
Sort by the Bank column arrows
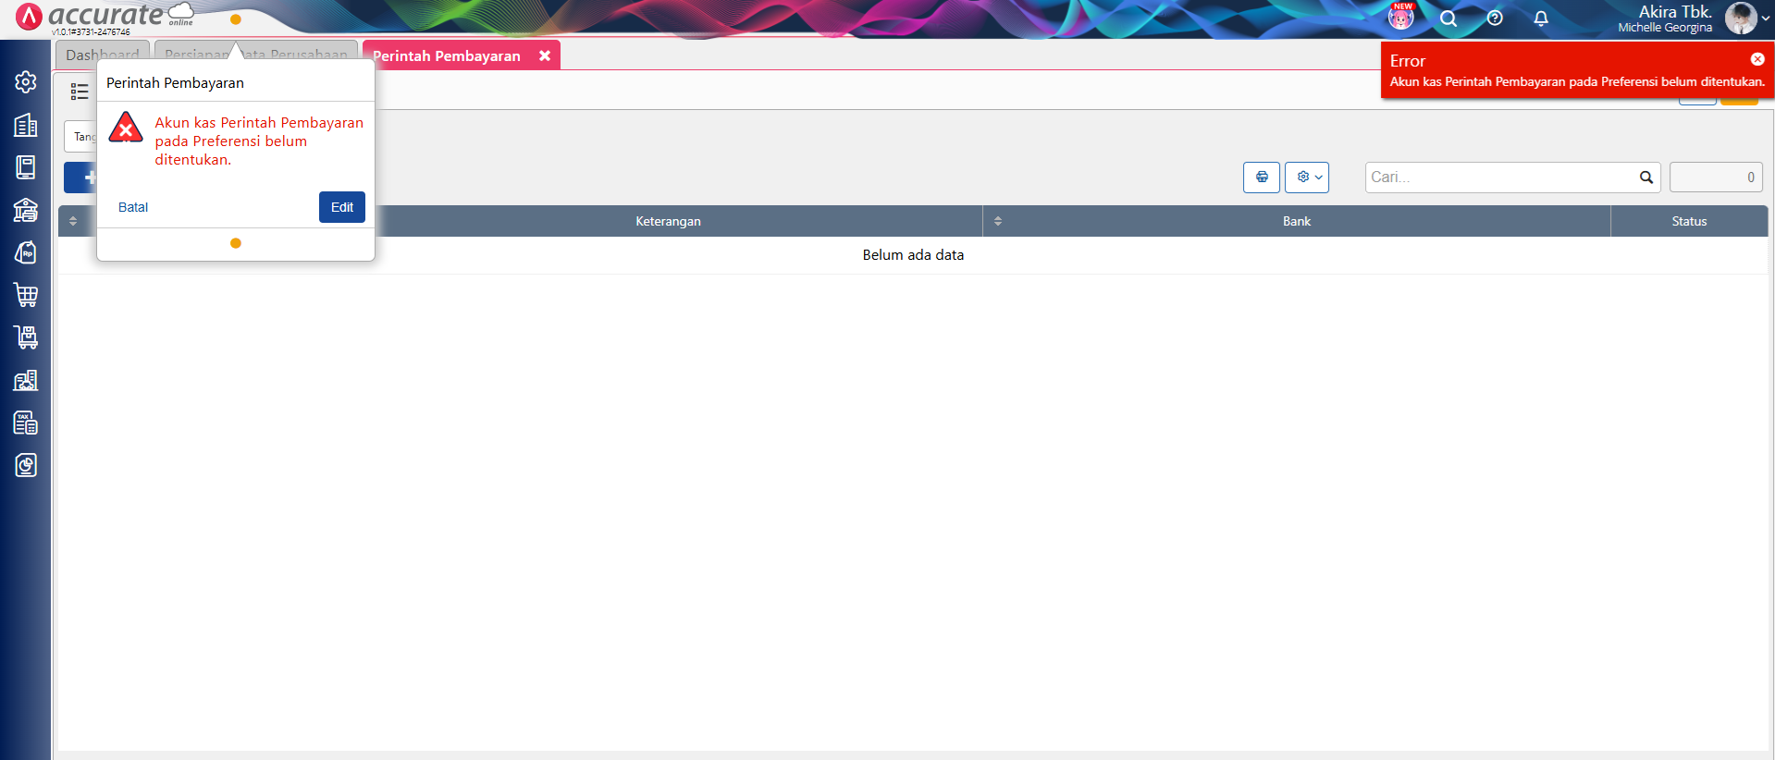[x=998, y=222]
